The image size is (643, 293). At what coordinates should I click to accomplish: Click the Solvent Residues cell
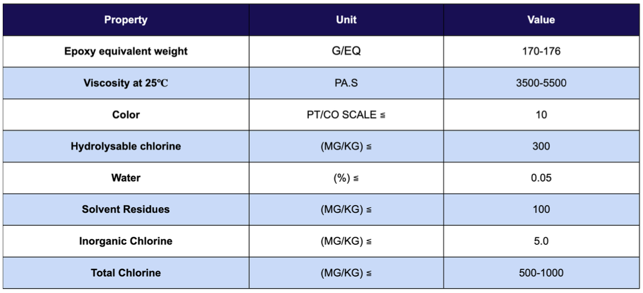click(126, 209)
